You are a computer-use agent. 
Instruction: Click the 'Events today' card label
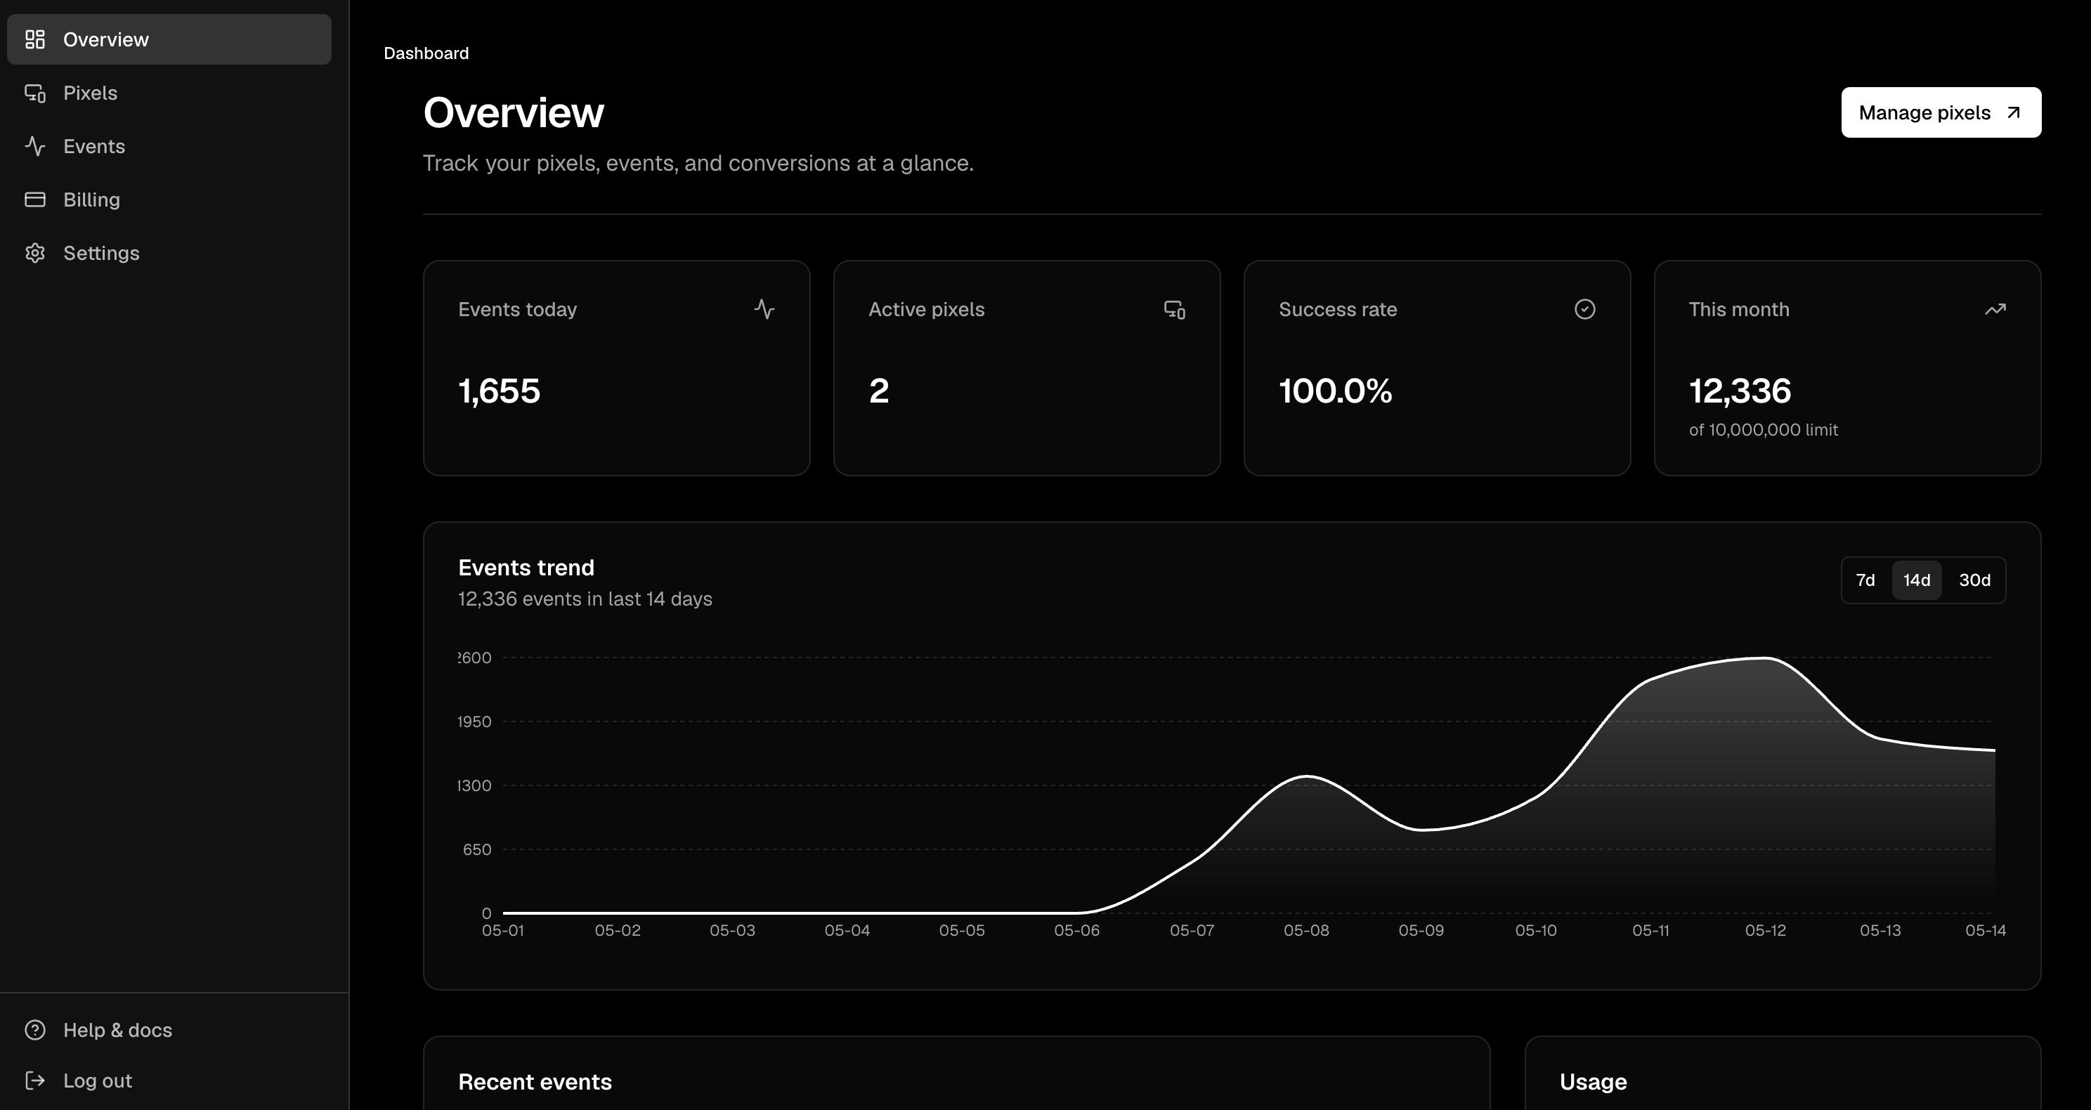point(517,309)
